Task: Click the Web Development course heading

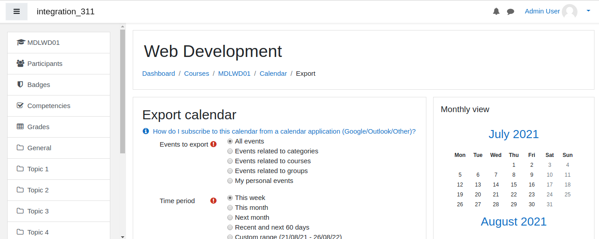Action: pyautogui.click(x=213, y=51)
